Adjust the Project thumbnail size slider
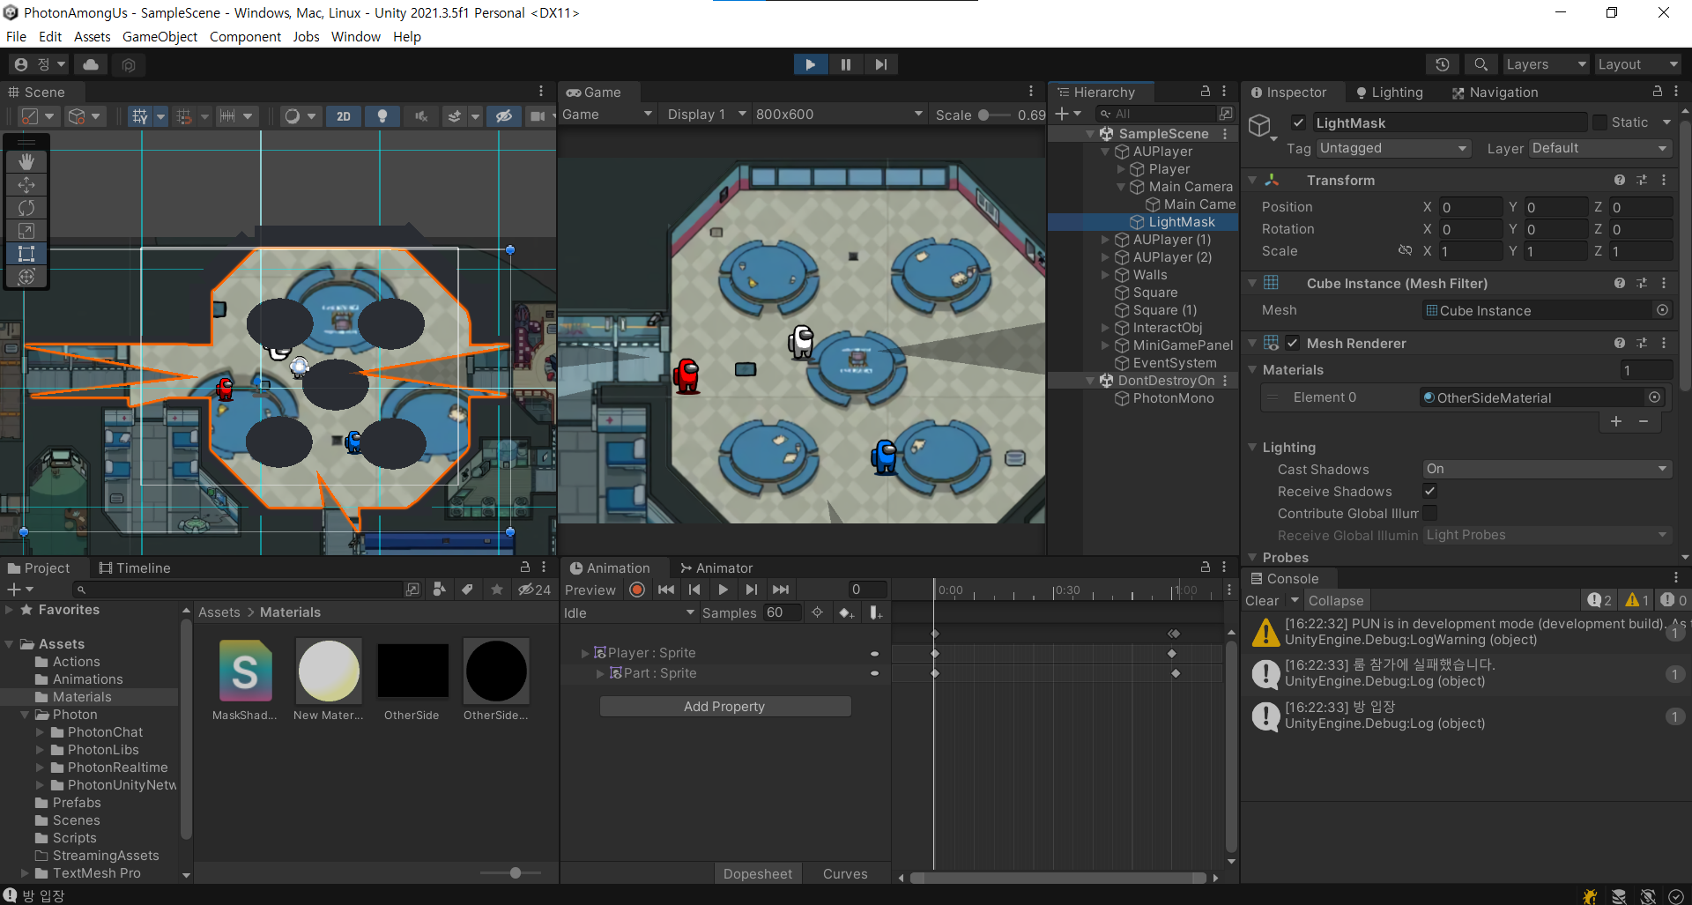Screen dimensions: 1692x905 pos(516,872)
